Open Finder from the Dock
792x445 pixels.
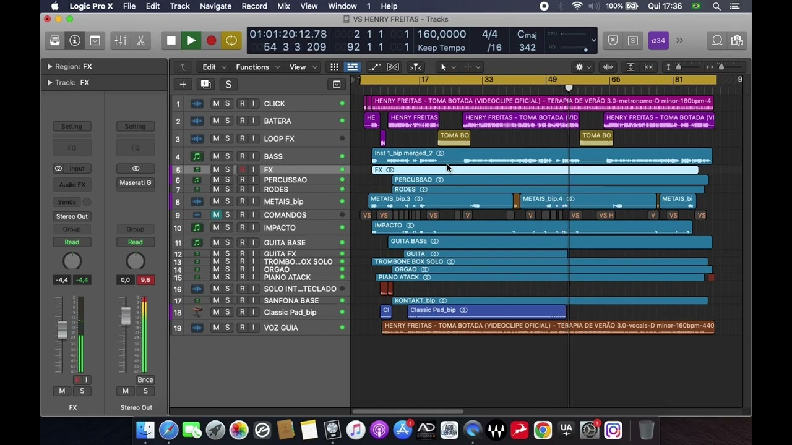145,430
